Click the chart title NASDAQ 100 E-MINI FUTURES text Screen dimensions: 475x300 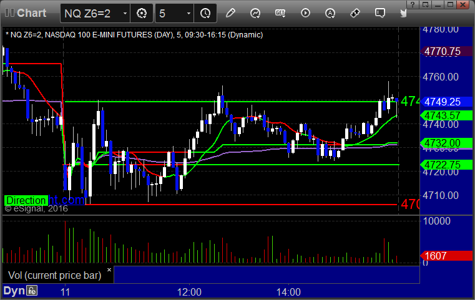[x=99, y=35]
